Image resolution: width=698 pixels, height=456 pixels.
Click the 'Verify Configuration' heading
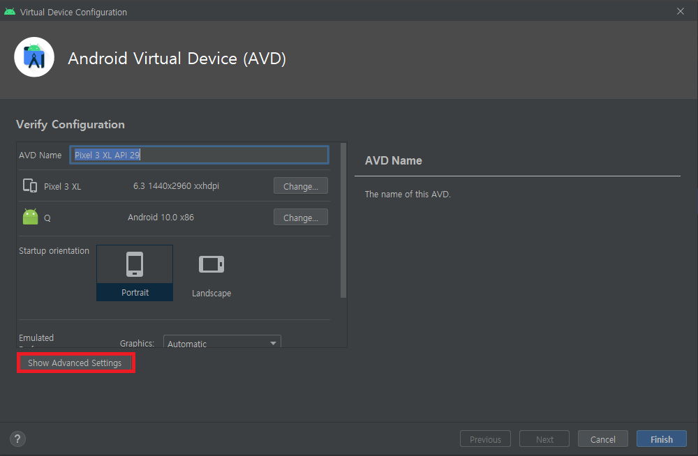pyautogui.click(x=70, y=124)
